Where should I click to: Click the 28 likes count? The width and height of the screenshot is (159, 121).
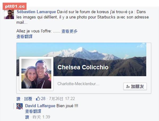43,98
